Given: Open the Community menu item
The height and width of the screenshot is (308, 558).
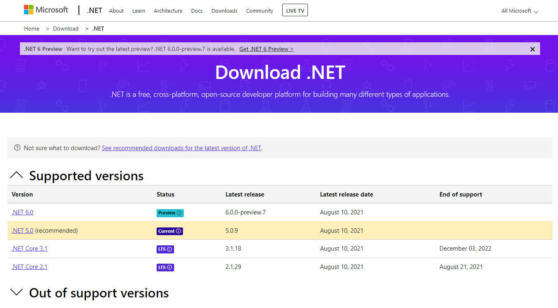Looking at the screenshot, I should click(x=259, y=11).
